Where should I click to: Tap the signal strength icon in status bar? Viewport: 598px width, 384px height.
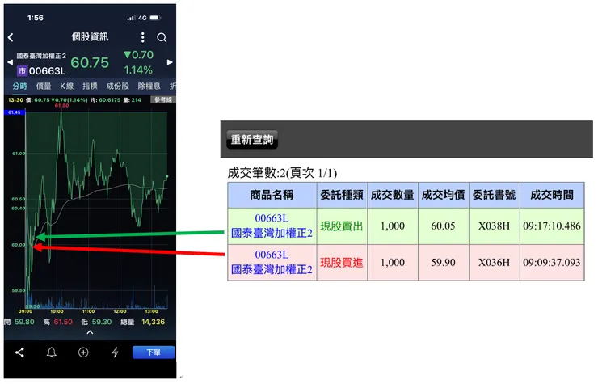pos(131,18)
